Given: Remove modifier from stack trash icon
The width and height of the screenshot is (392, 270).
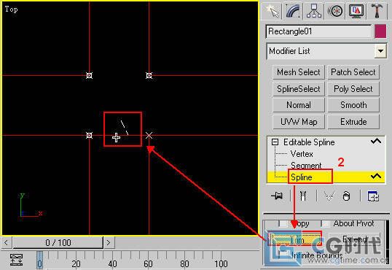Looking at the screenshot, I should [x=346, y=196].
